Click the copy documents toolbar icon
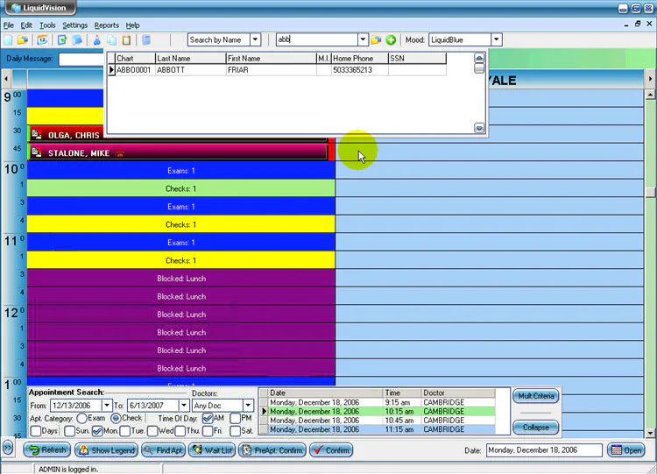Viewport: 657px width, 474px height. [x=112, y=40]
